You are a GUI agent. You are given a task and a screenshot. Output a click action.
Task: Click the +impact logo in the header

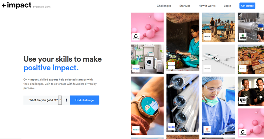pyautogui.click(x=16, y=5)
